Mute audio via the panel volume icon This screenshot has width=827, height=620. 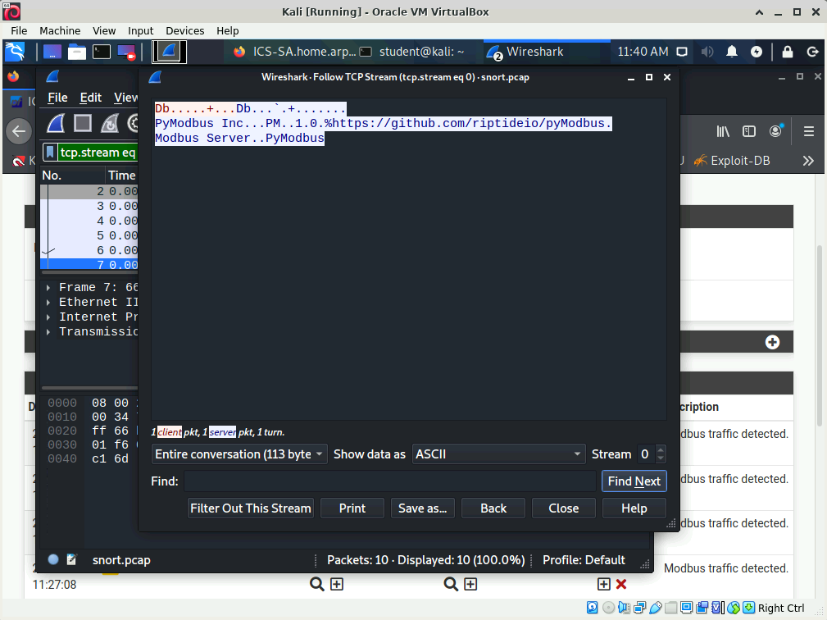707,52
